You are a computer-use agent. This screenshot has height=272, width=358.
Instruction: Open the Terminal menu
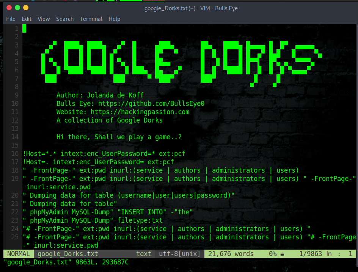(91, 19)
